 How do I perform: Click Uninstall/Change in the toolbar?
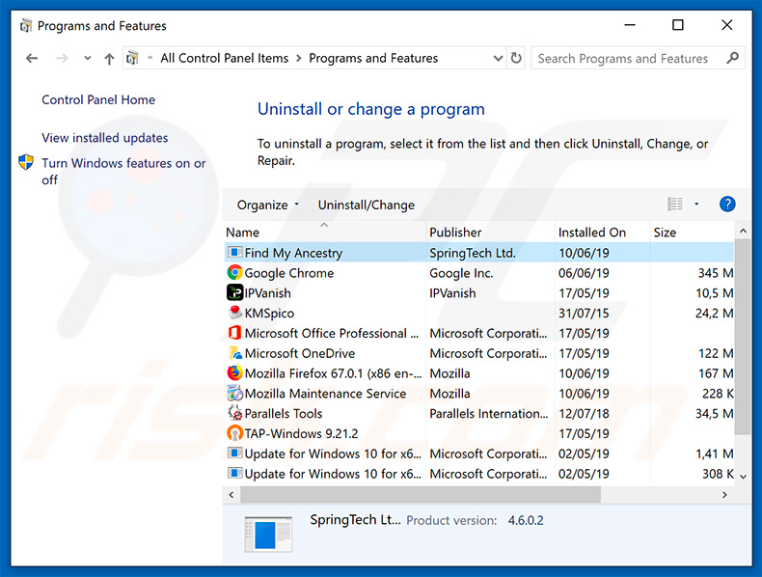366,205
